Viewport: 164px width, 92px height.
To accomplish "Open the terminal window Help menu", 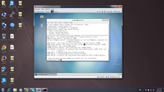I will (71, 23).
